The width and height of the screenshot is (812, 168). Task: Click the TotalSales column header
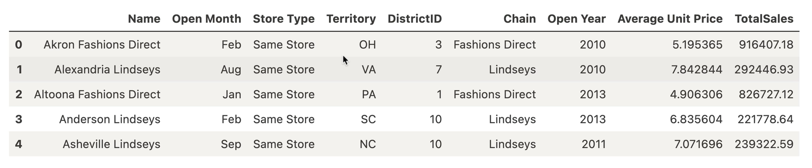(764, 19)
